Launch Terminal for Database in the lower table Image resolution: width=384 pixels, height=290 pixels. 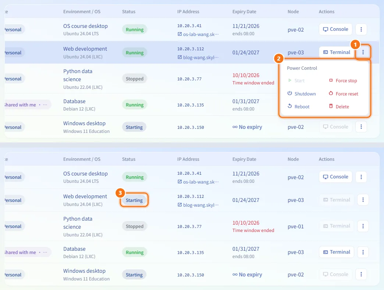pos(337,252)
